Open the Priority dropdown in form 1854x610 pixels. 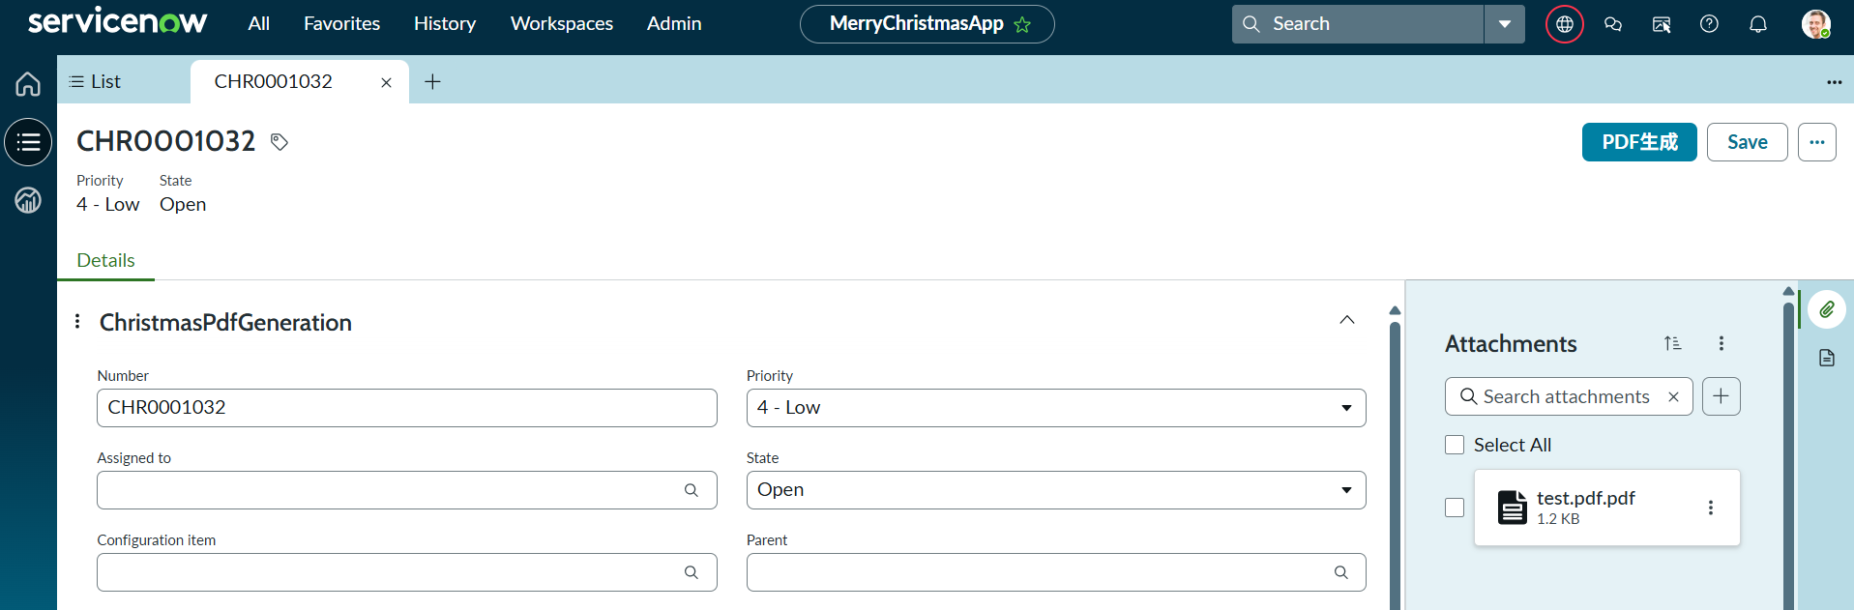1056,408
